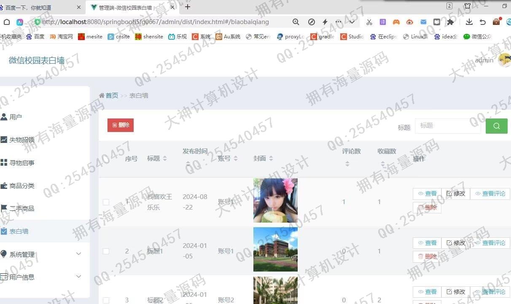
Task: Click the zoom magnifier icon in address bar
Action: coord(296,22)
